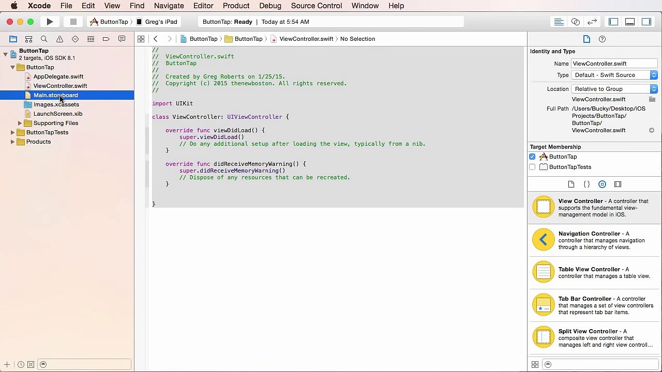Open the test navigator
This screenshot has width=662, height=372.
pos(75,39)
